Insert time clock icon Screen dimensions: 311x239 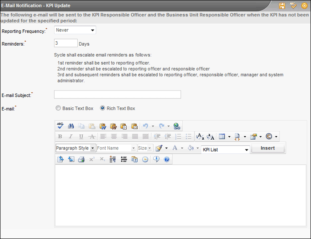click(145, 159)
